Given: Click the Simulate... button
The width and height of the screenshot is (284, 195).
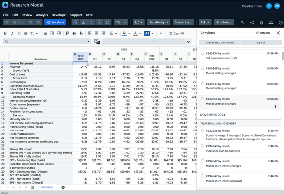Looking at the screenshot, I should [224, 22].
